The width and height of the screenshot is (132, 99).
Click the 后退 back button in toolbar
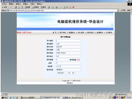[x=4, y=7]
